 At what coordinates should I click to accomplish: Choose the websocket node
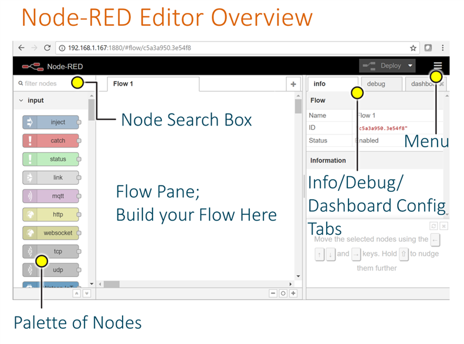52,233
